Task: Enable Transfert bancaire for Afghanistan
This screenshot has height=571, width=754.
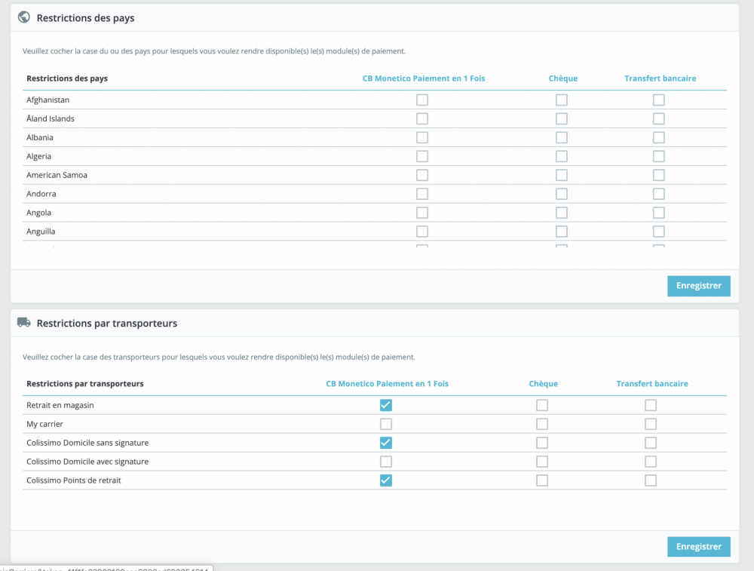Action: click(659, 100)
